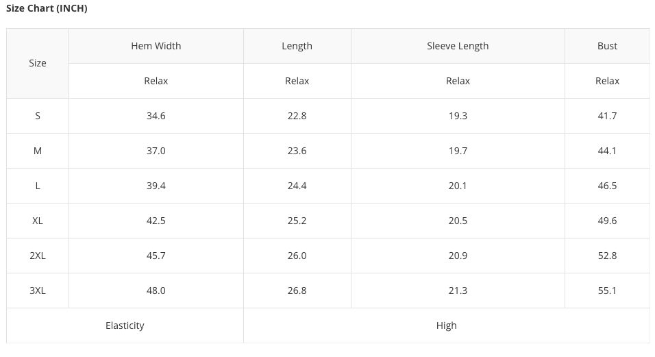Click the bust value 49.6
Image resolution: width=655 pixels, height=357 pixels.
click(x=607, y=221)
